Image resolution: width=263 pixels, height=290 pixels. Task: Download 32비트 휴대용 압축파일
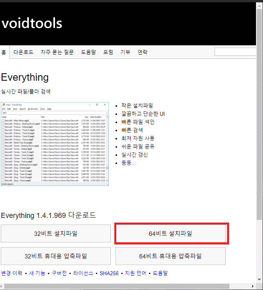click(56, 256)
